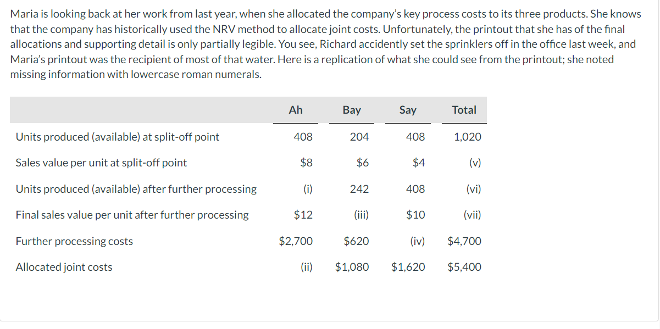Click the 1,020 total units cell
Screen dimensions: 660x329
coord(468,137)
